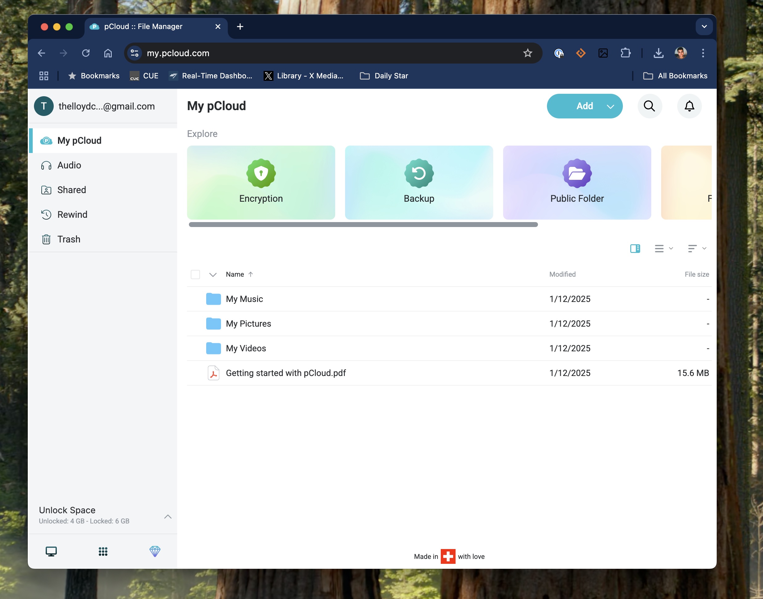
Task: Collapse the Unlock Space panel chevron
Action: click(x=168, y=516)
